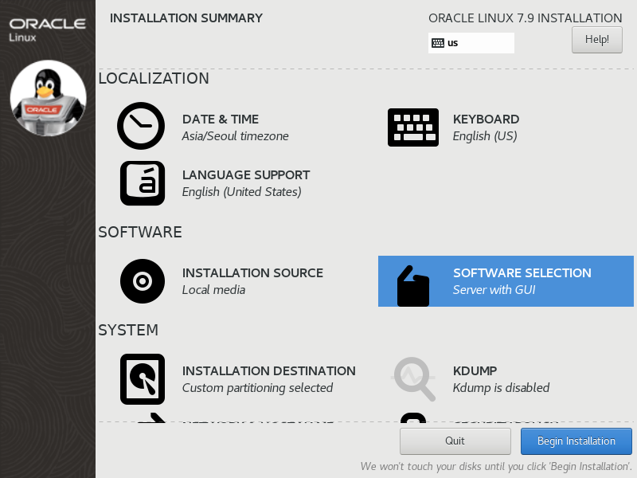Click the Help! button

point(596,40)
